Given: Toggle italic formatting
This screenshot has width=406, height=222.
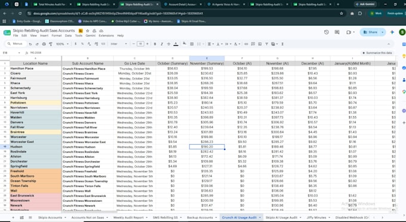Looking at the screenshot, I should point(162,44).
